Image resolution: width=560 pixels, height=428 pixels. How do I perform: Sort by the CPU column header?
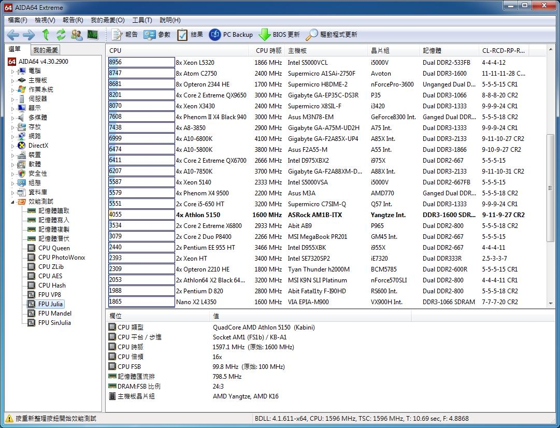(x=178, y=51)
